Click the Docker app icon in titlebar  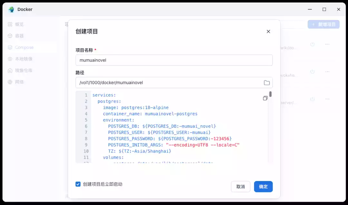coord(12,9)
